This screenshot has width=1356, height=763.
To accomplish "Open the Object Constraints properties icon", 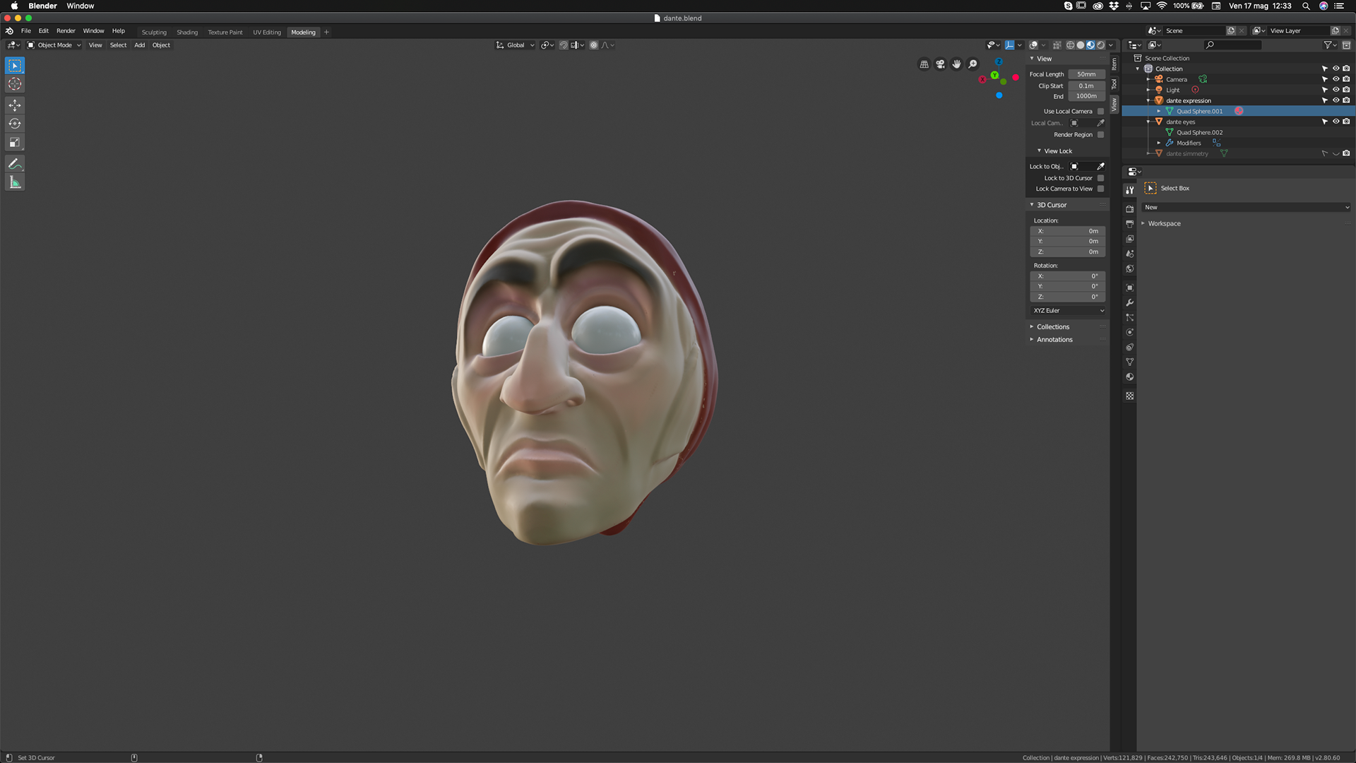I will [1130, 347].
